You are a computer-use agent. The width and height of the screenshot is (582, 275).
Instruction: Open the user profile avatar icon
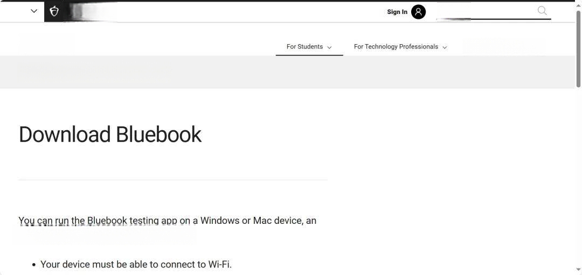(418, 12)
